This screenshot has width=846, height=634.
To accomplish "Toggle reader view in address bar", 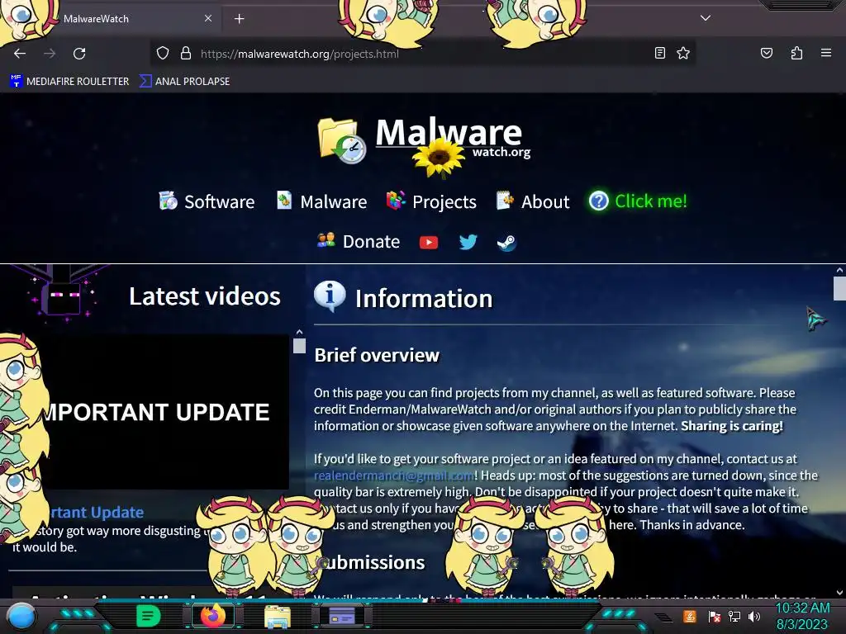I will point(659,53).
